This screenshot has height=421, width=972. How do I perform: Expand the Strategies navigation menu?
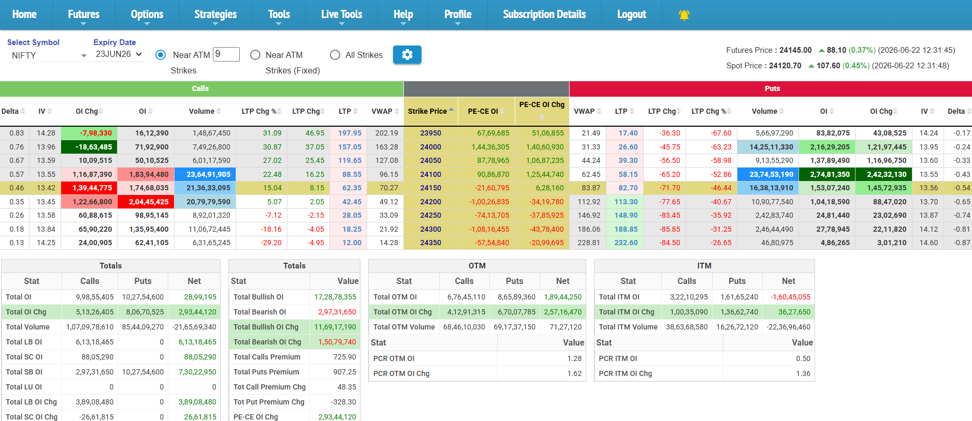click(215, 15)
